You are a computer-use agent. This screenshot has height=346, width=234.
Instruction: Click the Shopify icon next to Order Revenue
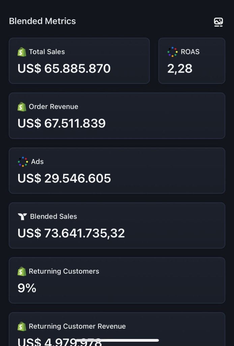(22, 107)
